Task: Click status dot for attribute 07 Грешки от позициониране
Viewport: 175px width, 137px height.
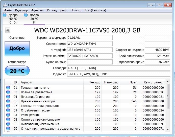Action: click(8, 106)
